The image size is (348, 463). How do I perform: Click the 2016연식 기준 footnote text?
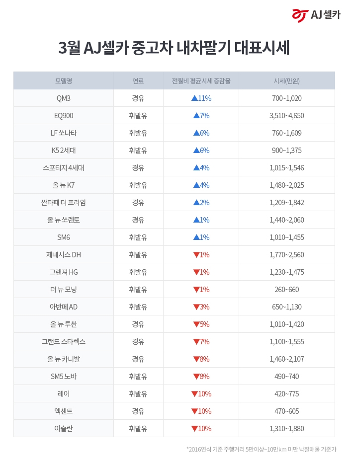point(261,450)
